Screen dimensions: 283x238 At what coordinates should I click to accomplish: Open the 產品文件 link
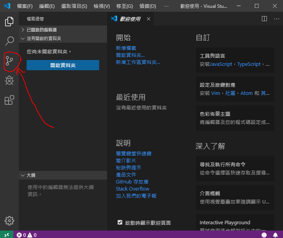tap(126, 174)
